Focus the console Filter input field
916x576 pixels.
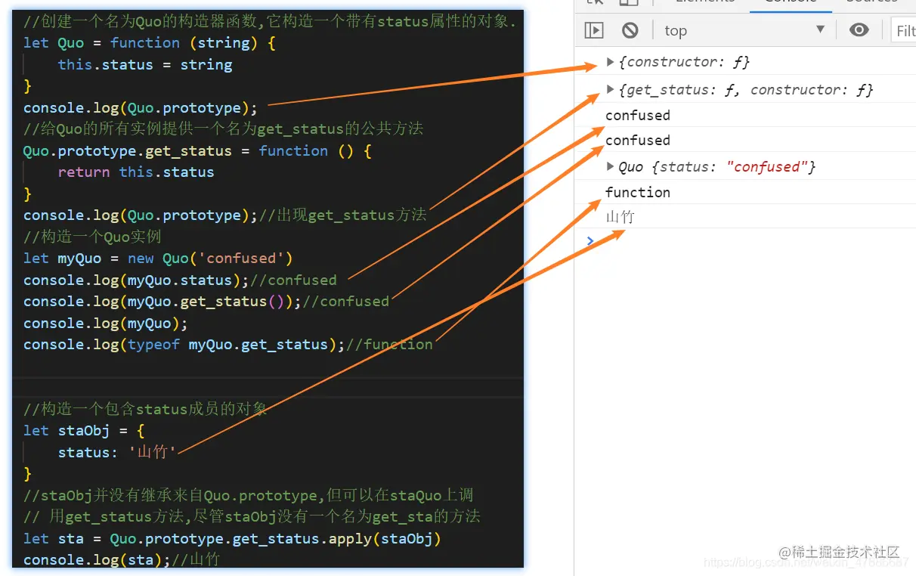pyautogui.click(x=904, y=30)
